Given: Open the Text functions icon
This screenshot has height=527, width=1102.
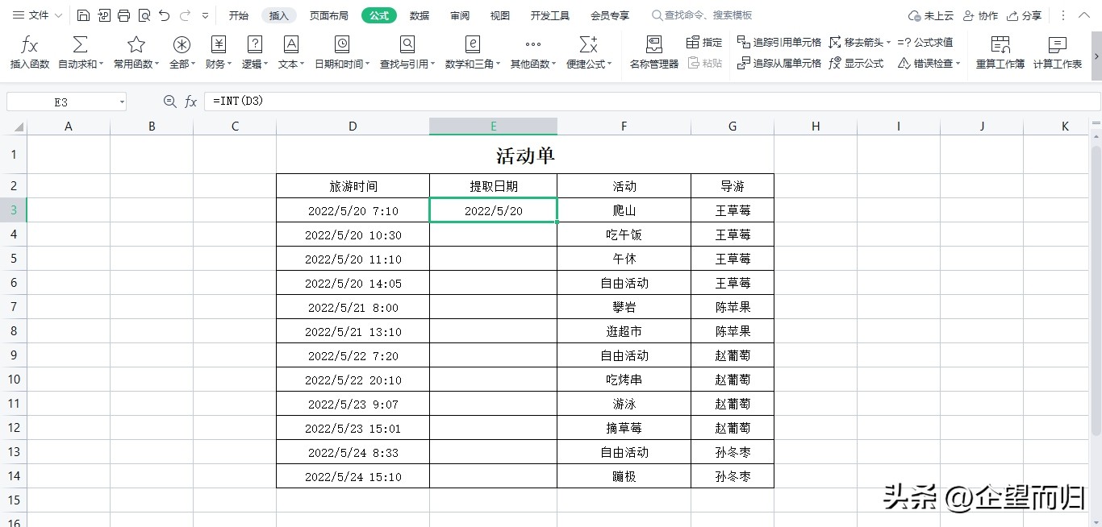Looking at the screenshot, I should (291, 45).
